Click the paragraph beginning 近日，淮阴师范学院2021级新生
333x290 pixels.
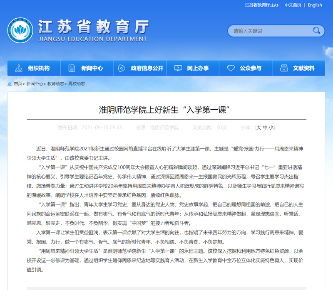click(x=165, y=153)
